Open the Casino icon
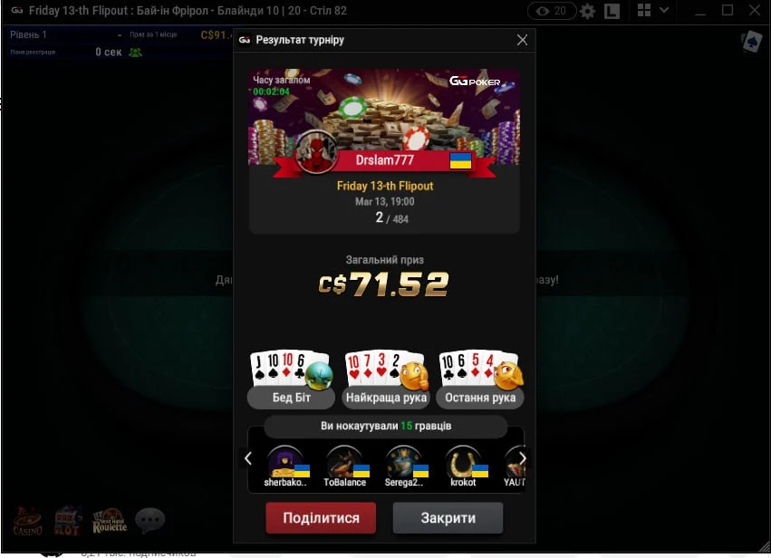This screenshot has width=771, height=558. pyautogui.click(x=27, y=521)
